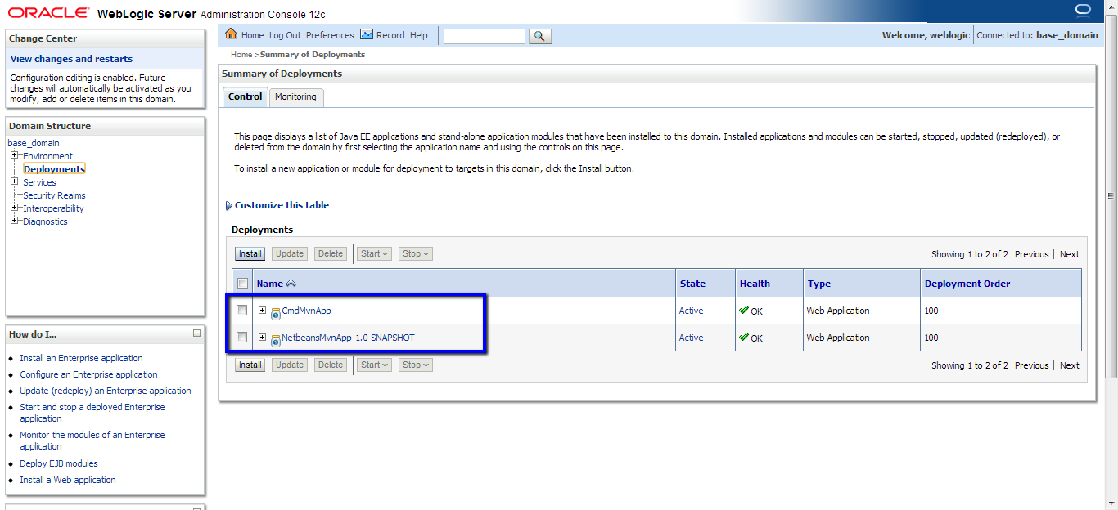The width and height of the screenshot is (1118, 510).
Task: Click the search magnifier icon
Action: pos(539,35)
